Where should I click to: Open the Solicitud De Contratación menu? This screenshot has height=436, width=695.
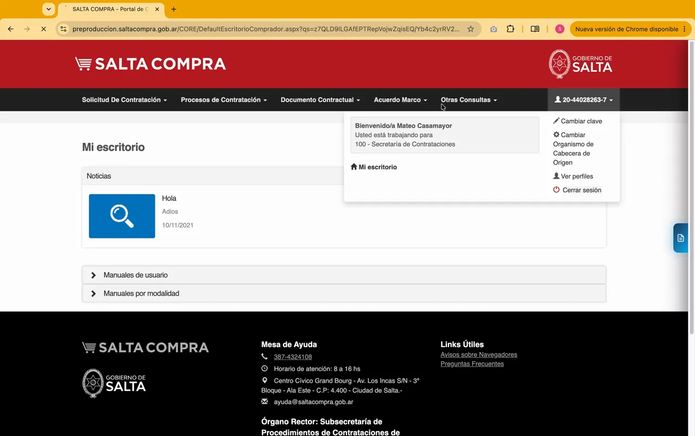[x=124, y=100]
